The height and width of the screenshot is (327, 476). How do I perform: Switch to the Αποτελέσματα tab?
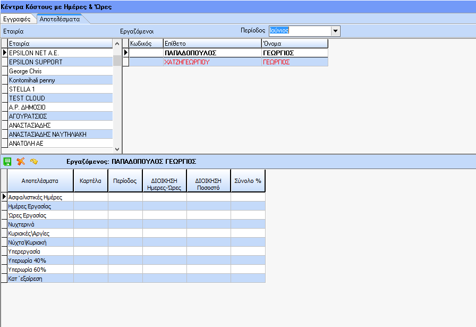click(60, 19)
